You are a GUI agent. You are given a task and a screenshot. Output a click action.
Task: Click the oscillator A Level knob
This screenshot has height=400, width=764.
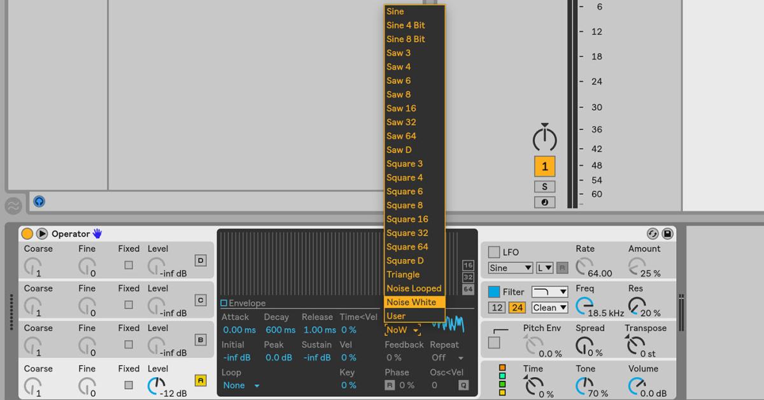pyautogui.click(x=157, y=385)
